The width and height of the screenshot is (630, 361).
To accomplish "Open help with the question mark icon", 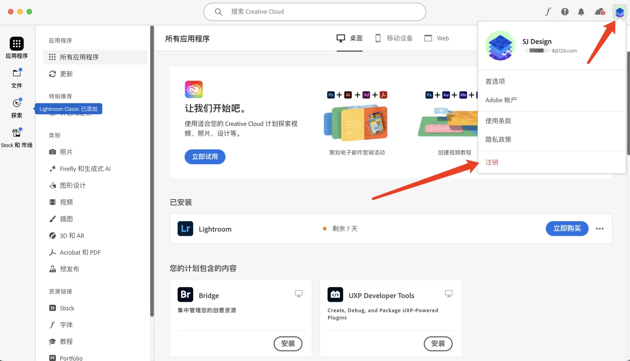I will click(564, 12).
